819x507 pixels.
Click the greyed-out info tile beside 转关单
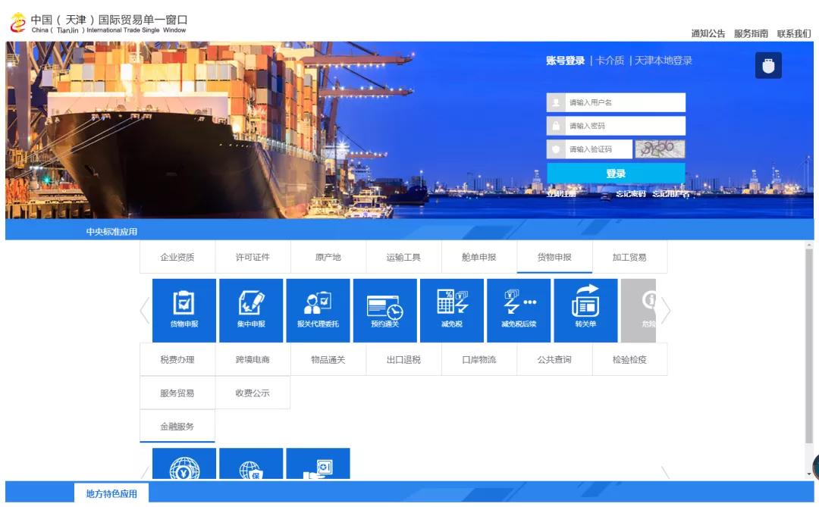tap(639, 310)
